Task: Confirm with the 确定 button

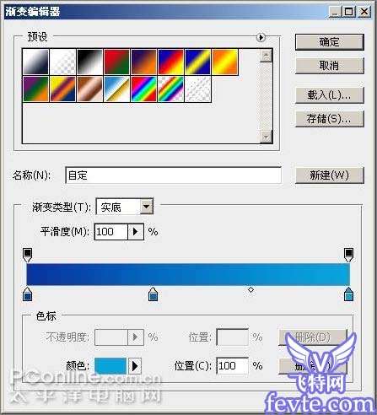Action: click(x=330, y=42)
